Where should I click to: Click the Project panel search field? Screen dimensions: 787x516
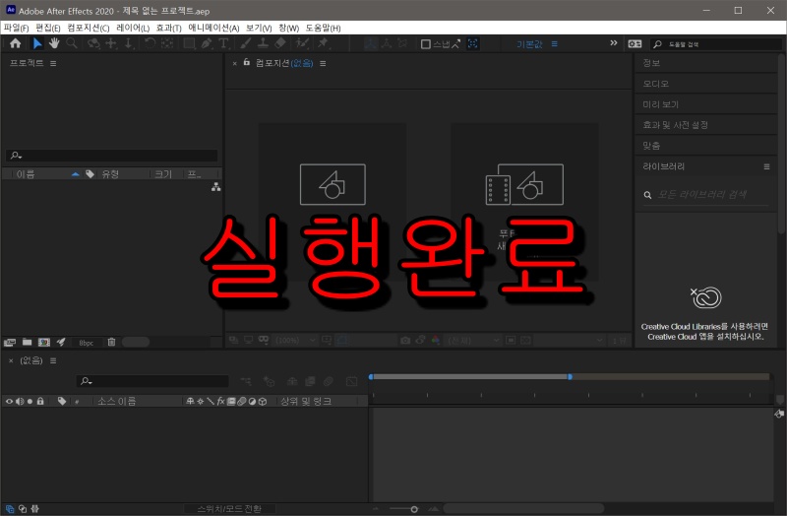[112, 156]
